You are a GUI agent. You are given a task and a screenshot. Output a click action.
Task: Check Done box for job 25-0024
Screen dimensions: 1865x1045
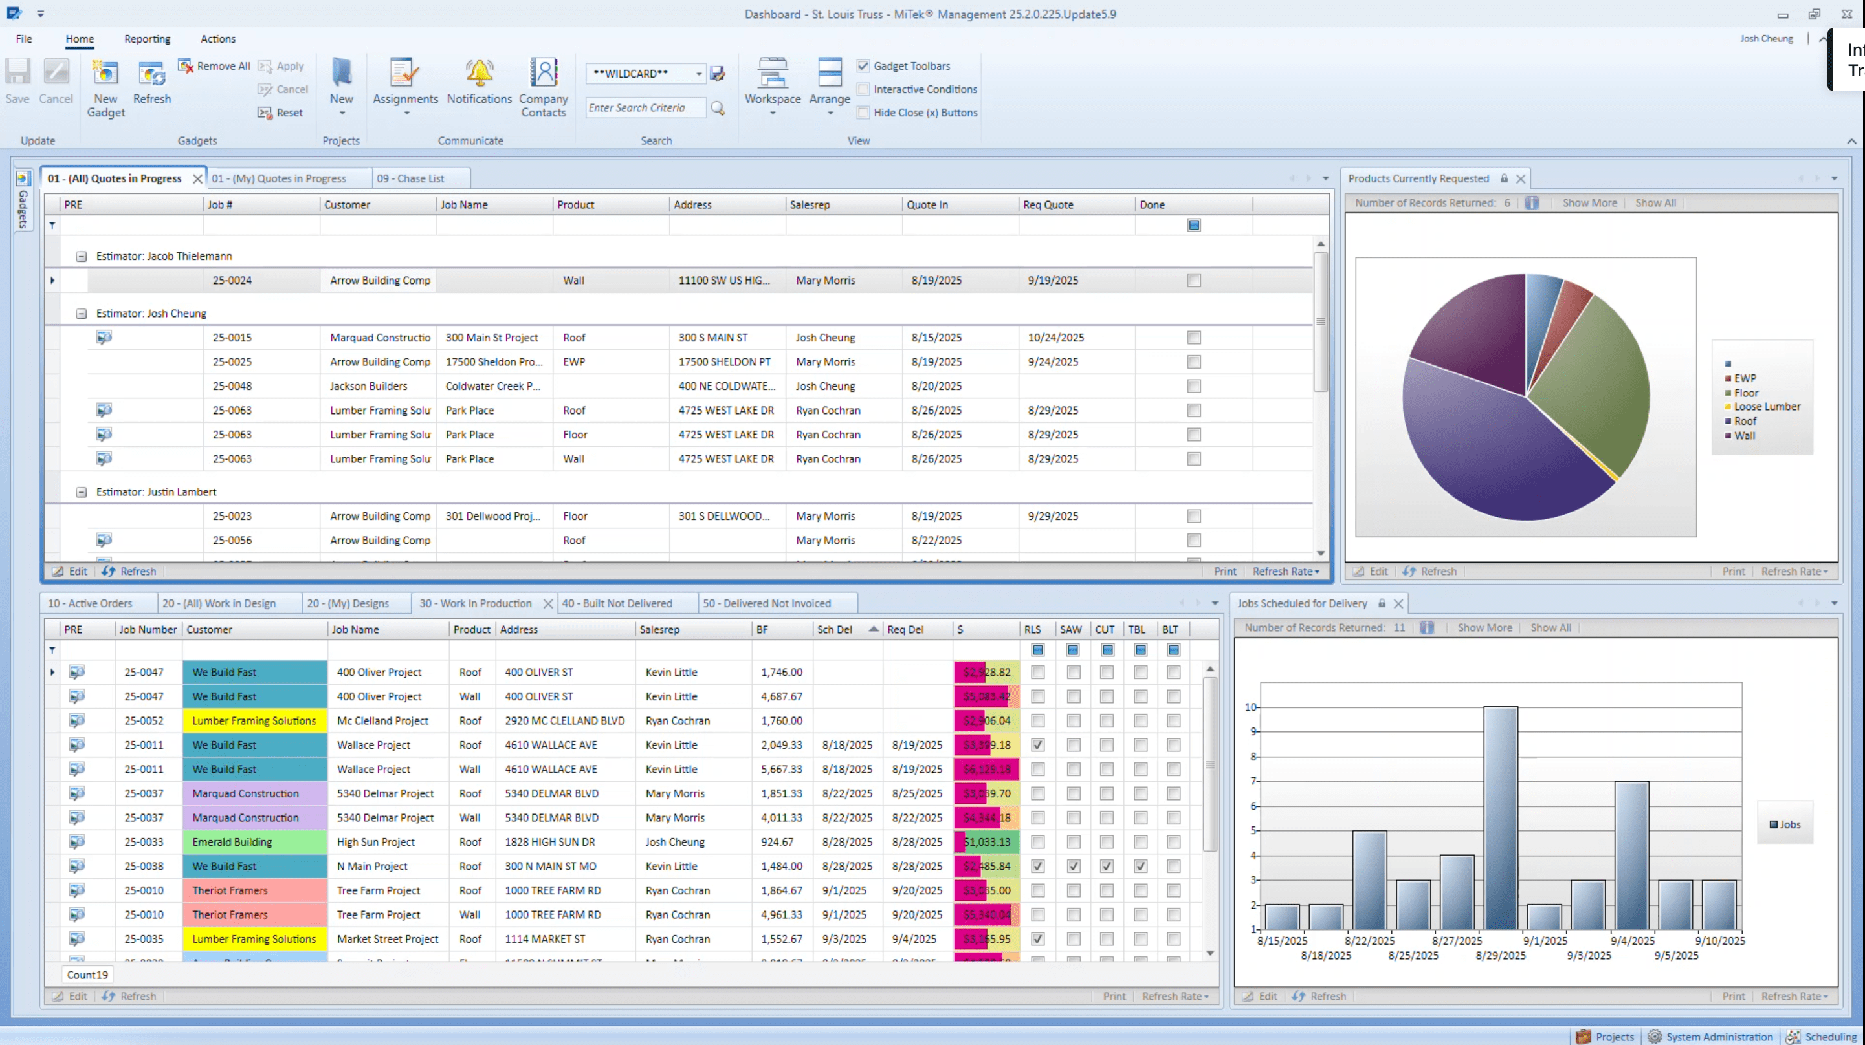[x=1194, y=281]
